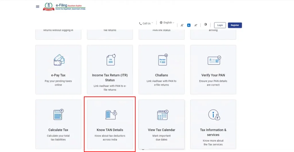Toggle the high contrast mode
Screen dimensions: 294x152
point(206,25)
